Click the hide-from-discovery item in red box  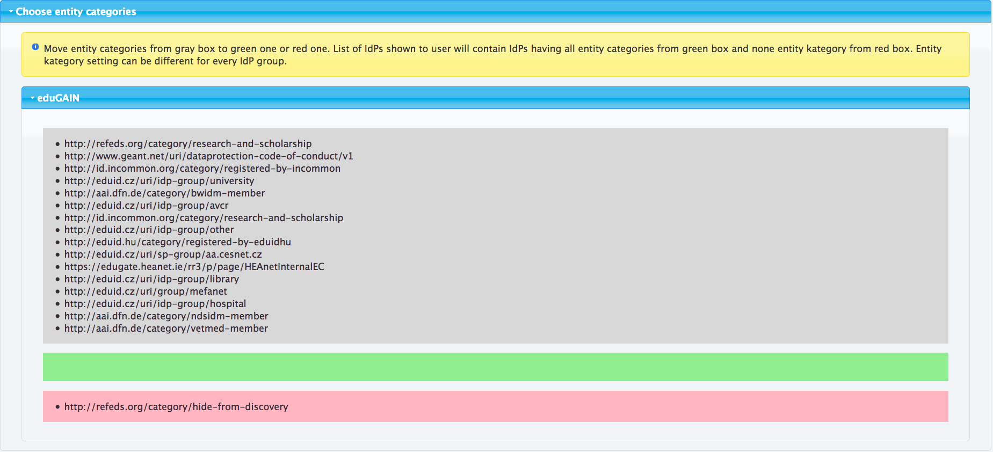pos(176,407)
